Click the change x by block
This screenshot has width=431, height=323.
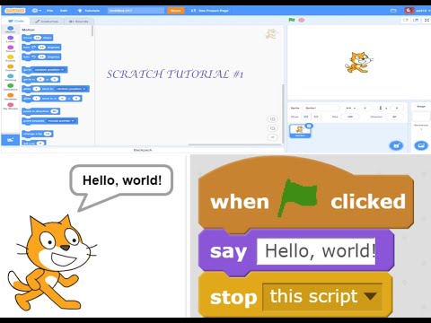click(37, 134)
